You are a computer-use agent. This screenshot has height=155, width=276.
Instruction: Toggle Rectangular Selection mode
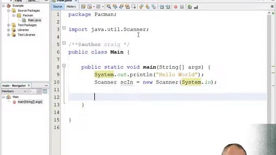[134, 7]
